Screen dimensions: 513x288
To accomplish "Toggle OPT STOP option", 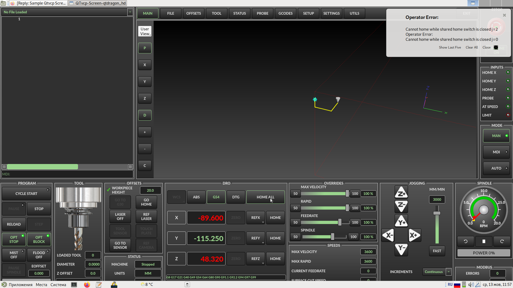I will point(14,239).
